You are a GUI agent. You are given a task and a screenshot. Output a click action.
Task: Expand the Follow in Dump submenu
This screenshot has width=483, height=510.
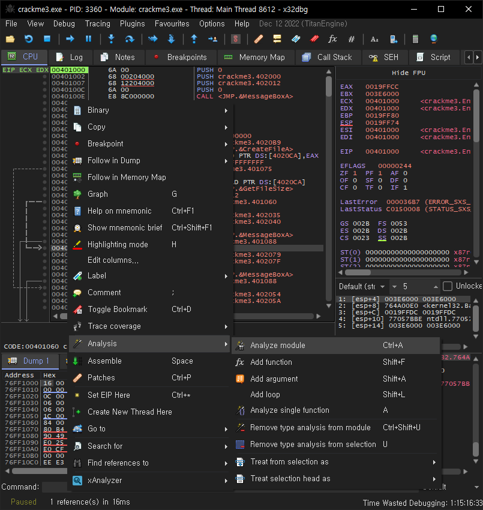(x=150, y=161)
